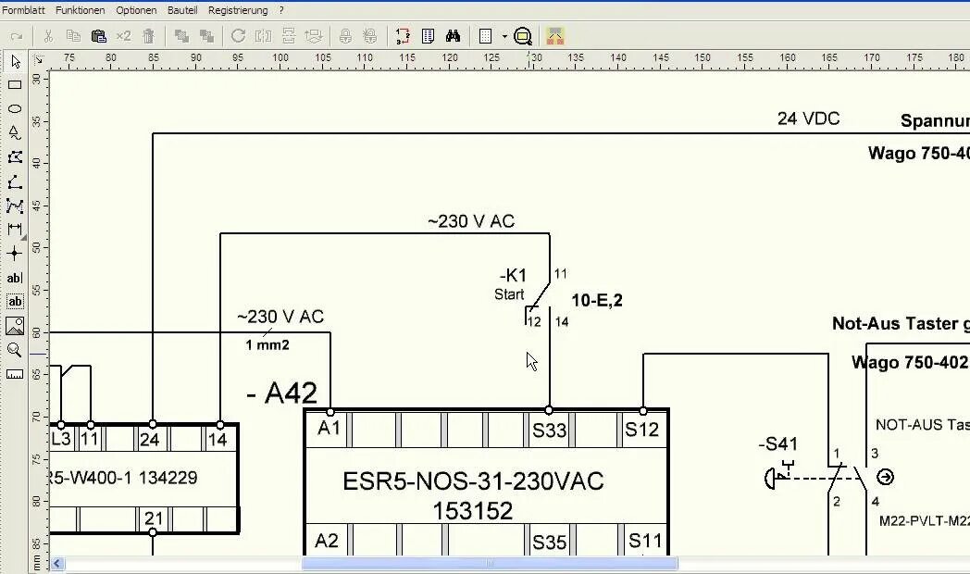Click the cut scissors icon

point(48,36)
